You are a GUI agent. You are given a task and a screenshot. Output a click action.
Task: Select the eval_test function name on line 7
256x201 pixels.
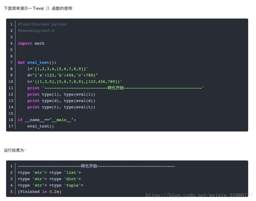[x=38, y=62]
